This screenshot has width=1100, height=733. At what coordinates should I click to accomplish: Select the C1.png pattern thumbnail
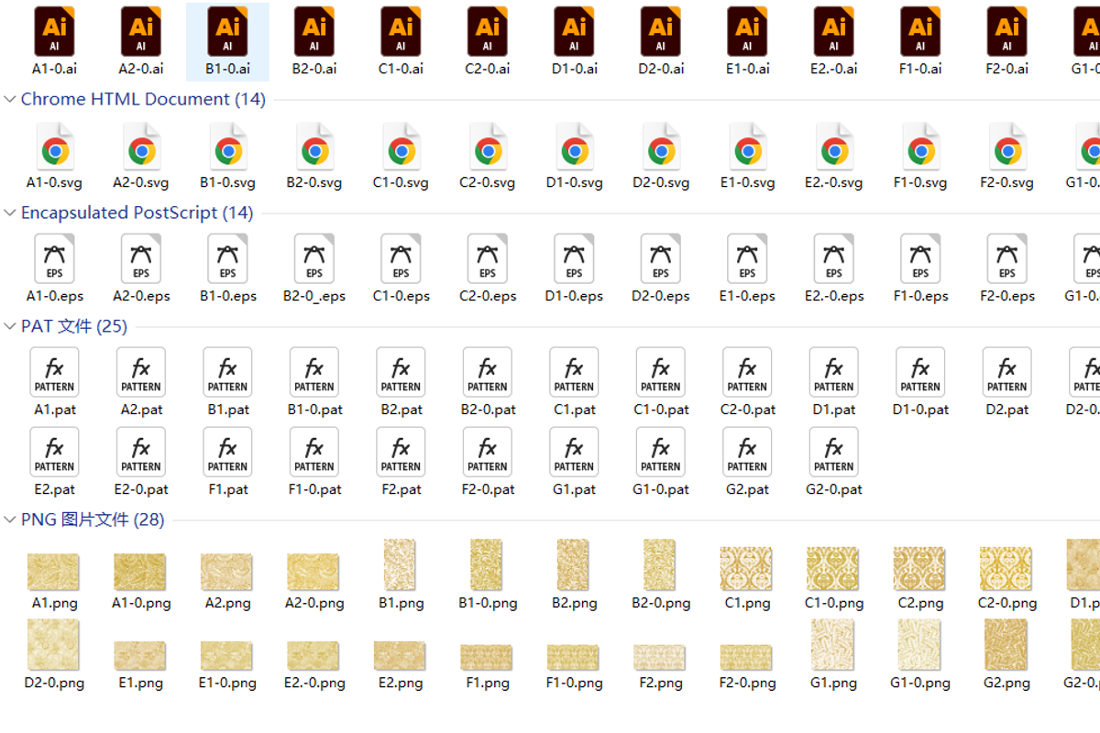(x=746, y=569)
